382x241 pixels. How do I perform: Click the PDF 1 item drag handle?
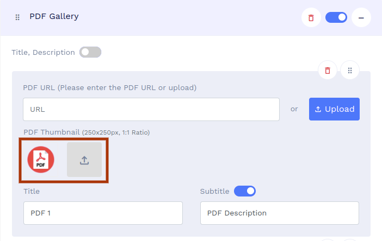350,71
